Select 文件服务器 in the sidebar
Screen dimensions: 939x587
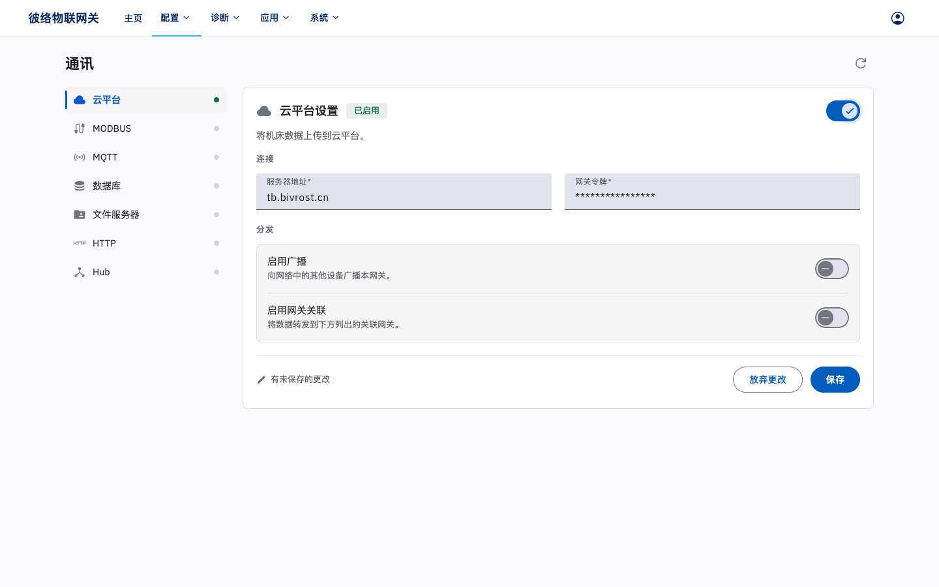[146, 215]
